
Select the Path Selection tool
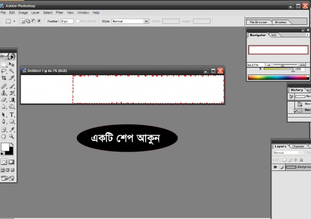pyautogui.click(x=4, y=114)
